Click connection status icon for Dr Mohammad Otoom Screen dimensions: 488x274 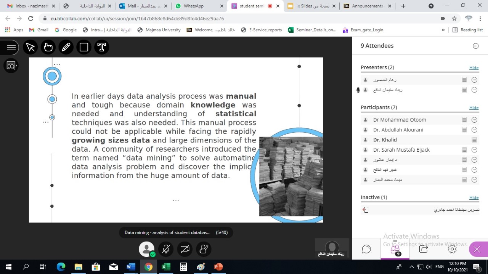tap(464, 120)
